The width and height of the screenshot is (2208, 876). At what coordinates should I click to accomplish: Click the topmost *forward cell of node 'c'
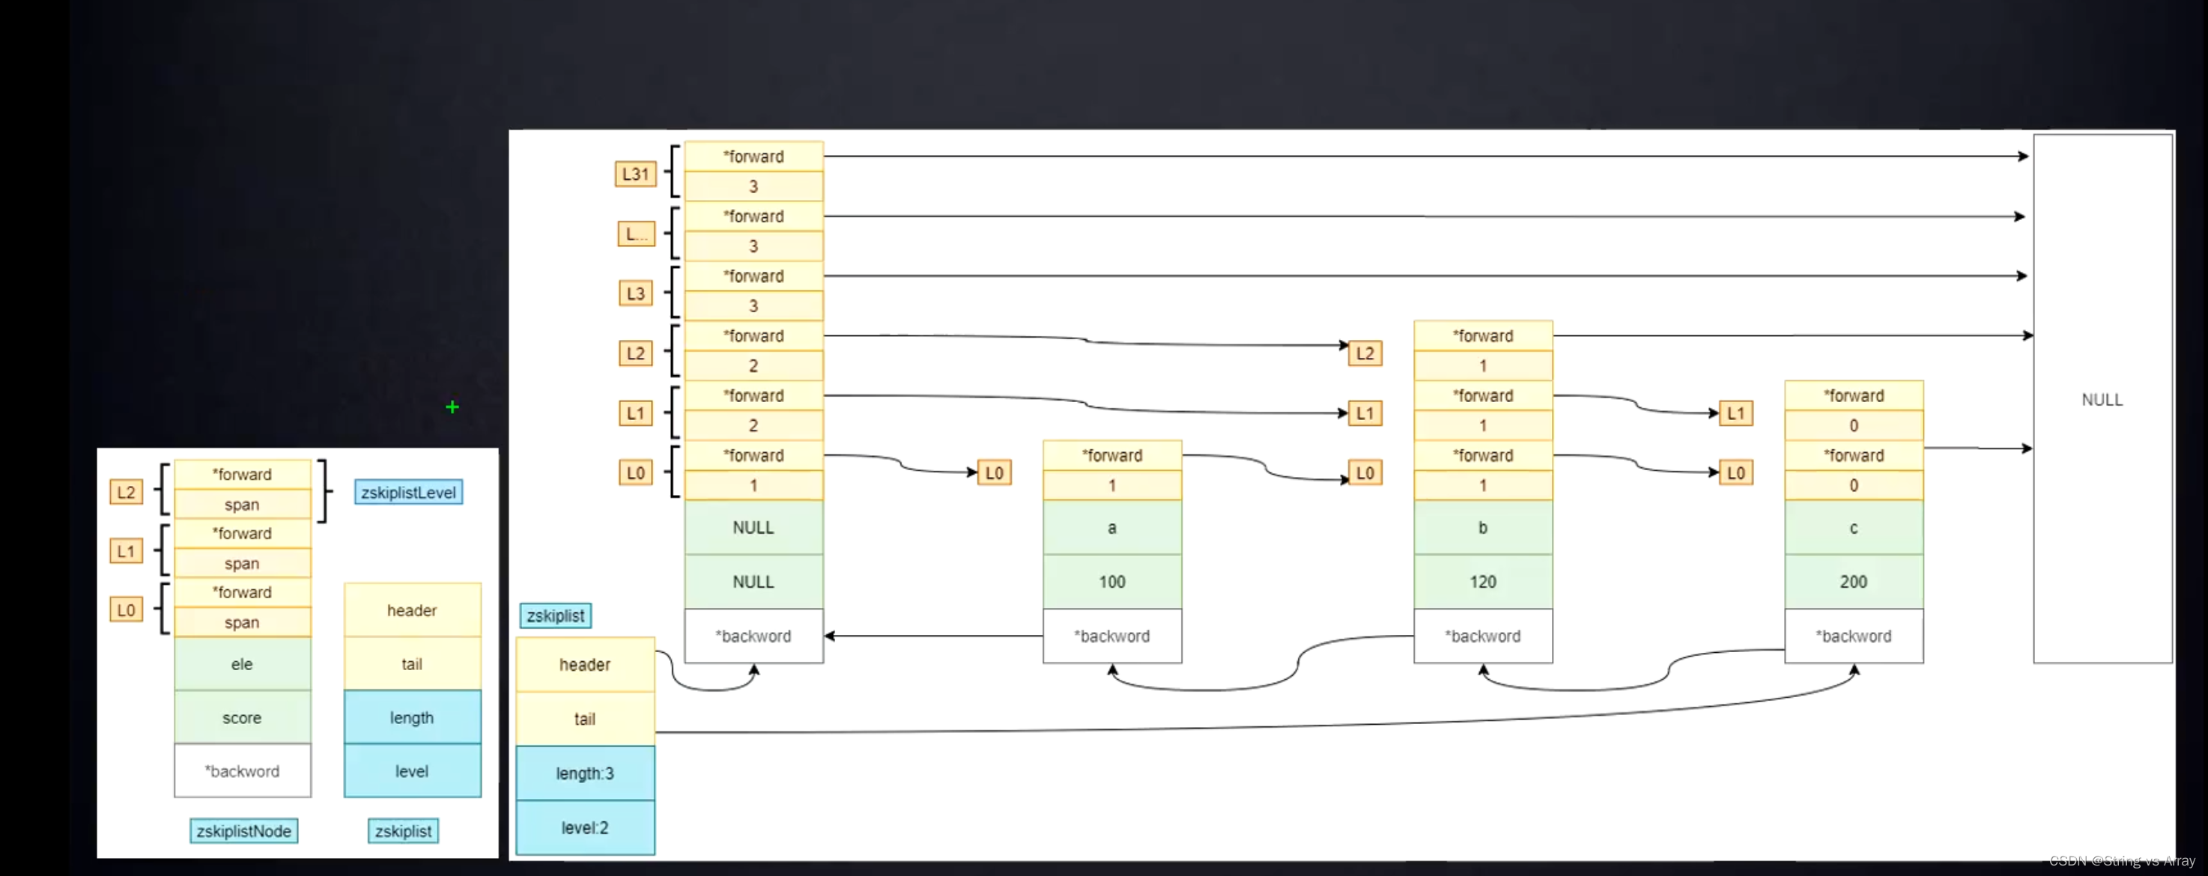click(x=1854, y=395)
